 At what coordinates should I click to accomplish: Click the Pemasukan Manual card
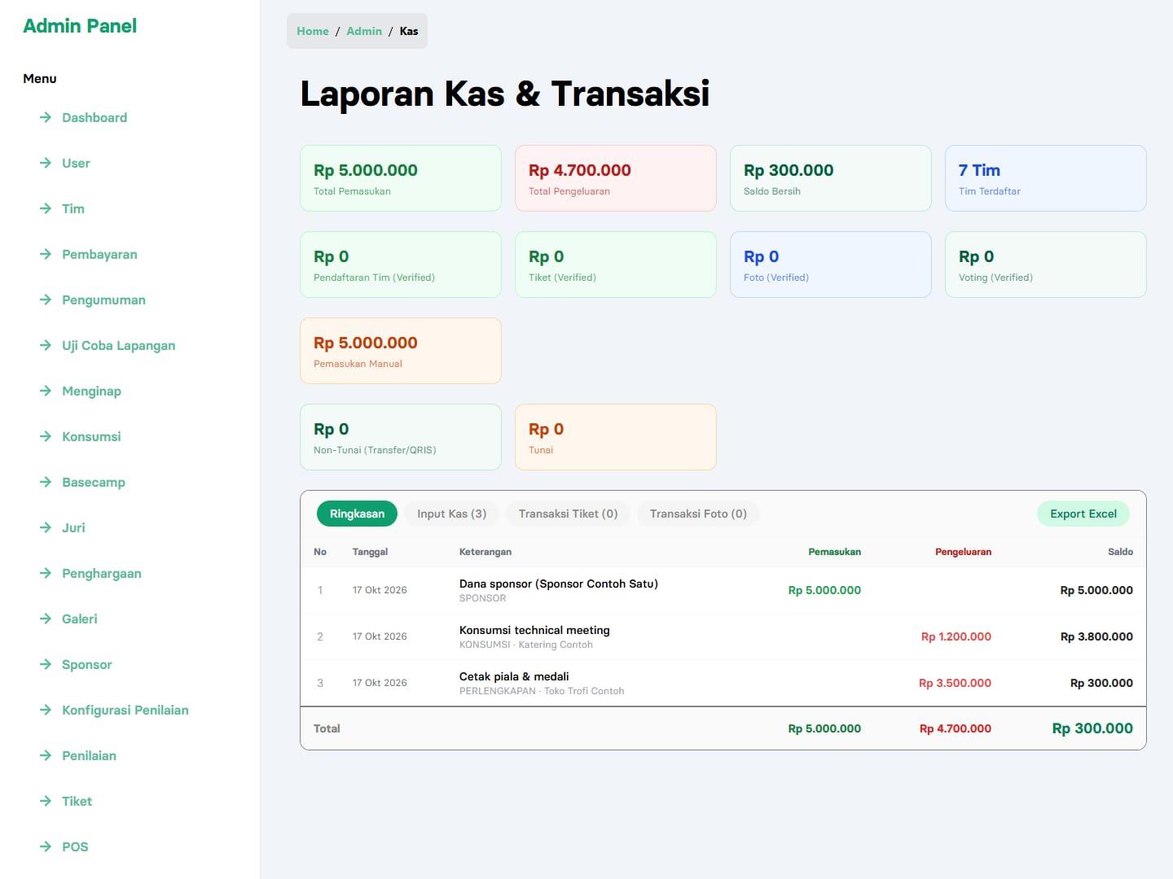pyautogui.click(x=401, y=351)
